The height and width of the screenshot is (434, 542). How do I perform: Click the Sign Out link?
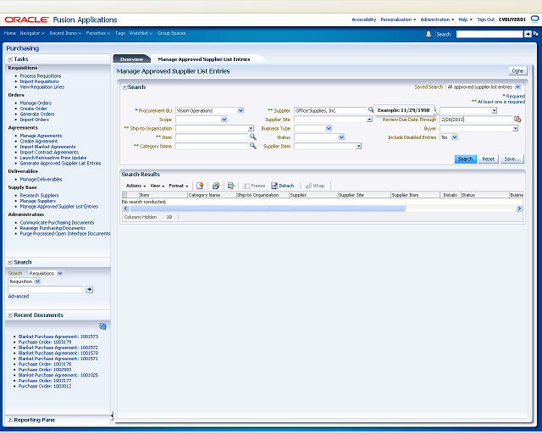coord(485,19)
